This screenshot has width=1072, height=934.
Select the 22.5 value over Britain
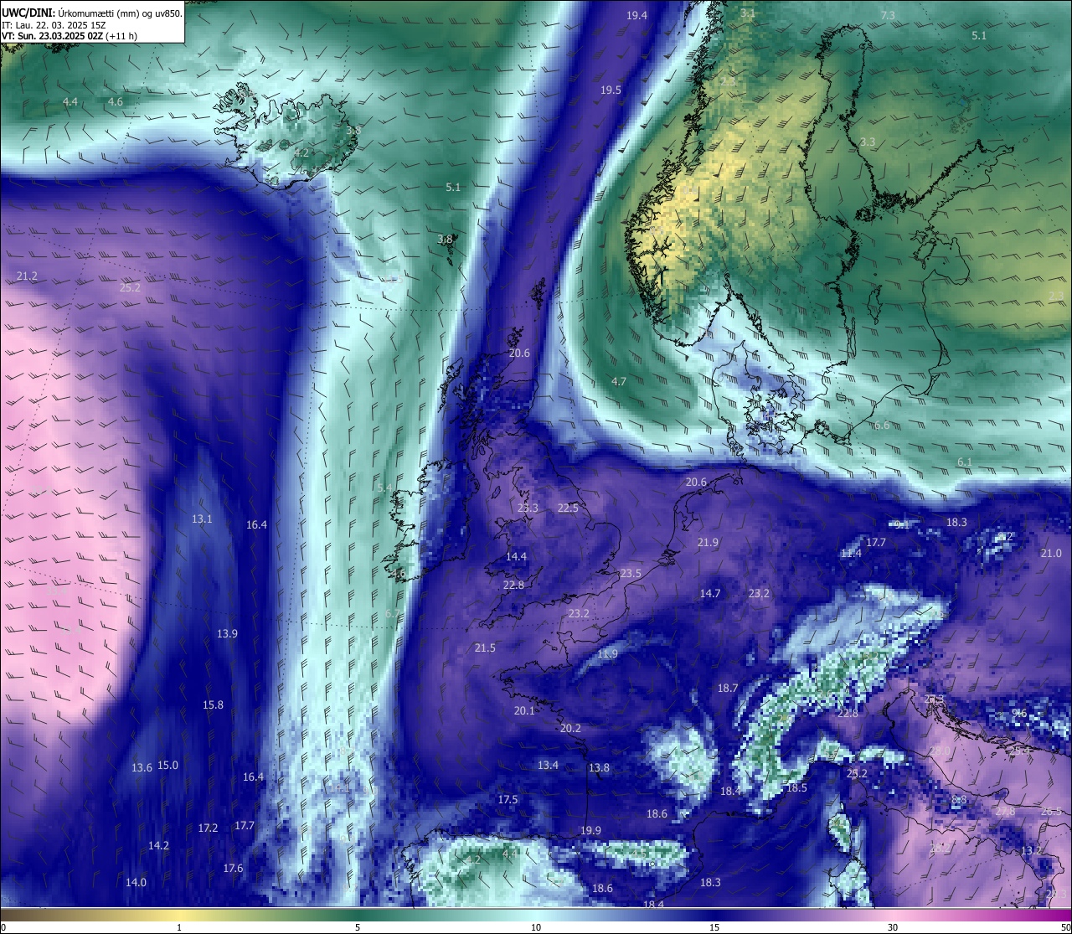(x=568, y=508)
